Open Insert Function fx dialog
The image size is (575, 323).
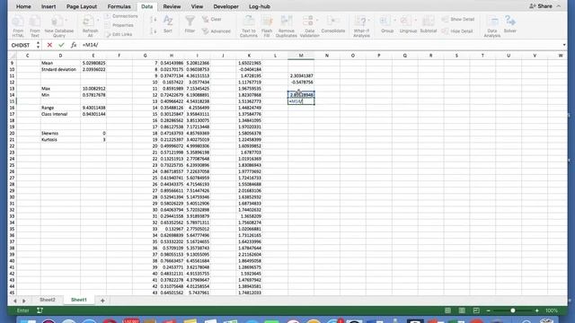74,45
